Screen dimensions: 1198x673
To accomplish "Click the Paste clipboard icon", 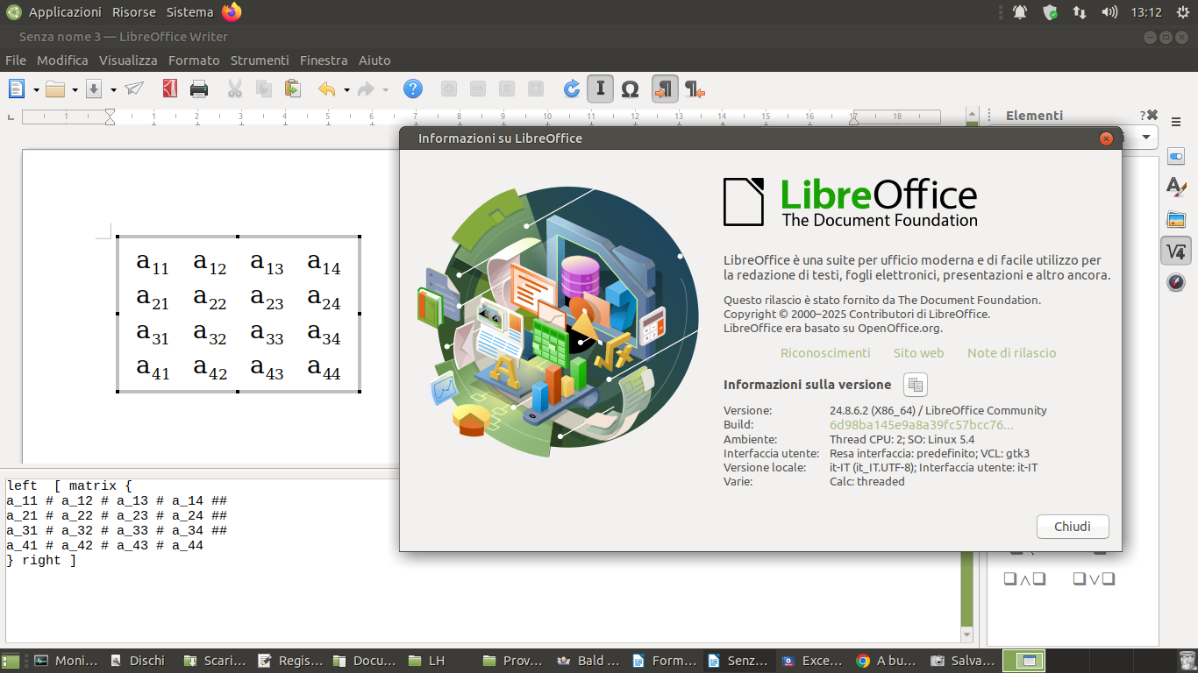I will [x=292, y=89].
